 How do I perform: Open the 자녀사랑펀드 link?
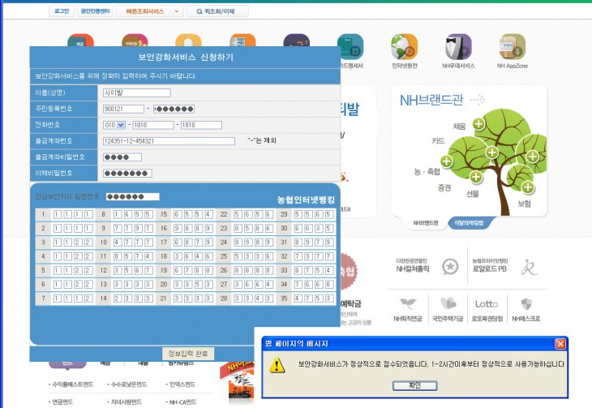point(126,402)
